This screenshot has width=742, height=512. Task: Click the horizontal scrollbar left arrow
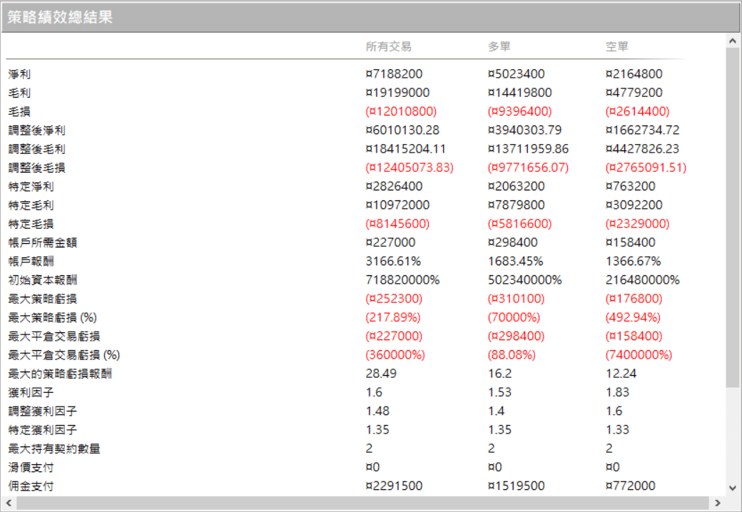point(9,503)
